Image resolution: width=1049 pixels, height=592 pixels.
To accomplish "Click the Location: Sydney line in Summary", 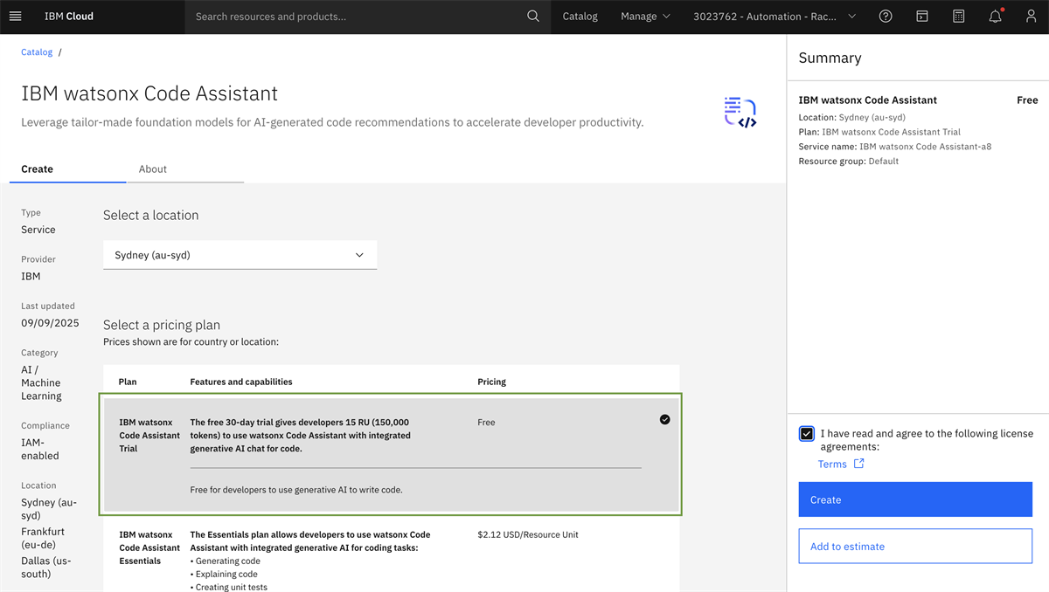I will pyautogui.click(x=852, y=117).
